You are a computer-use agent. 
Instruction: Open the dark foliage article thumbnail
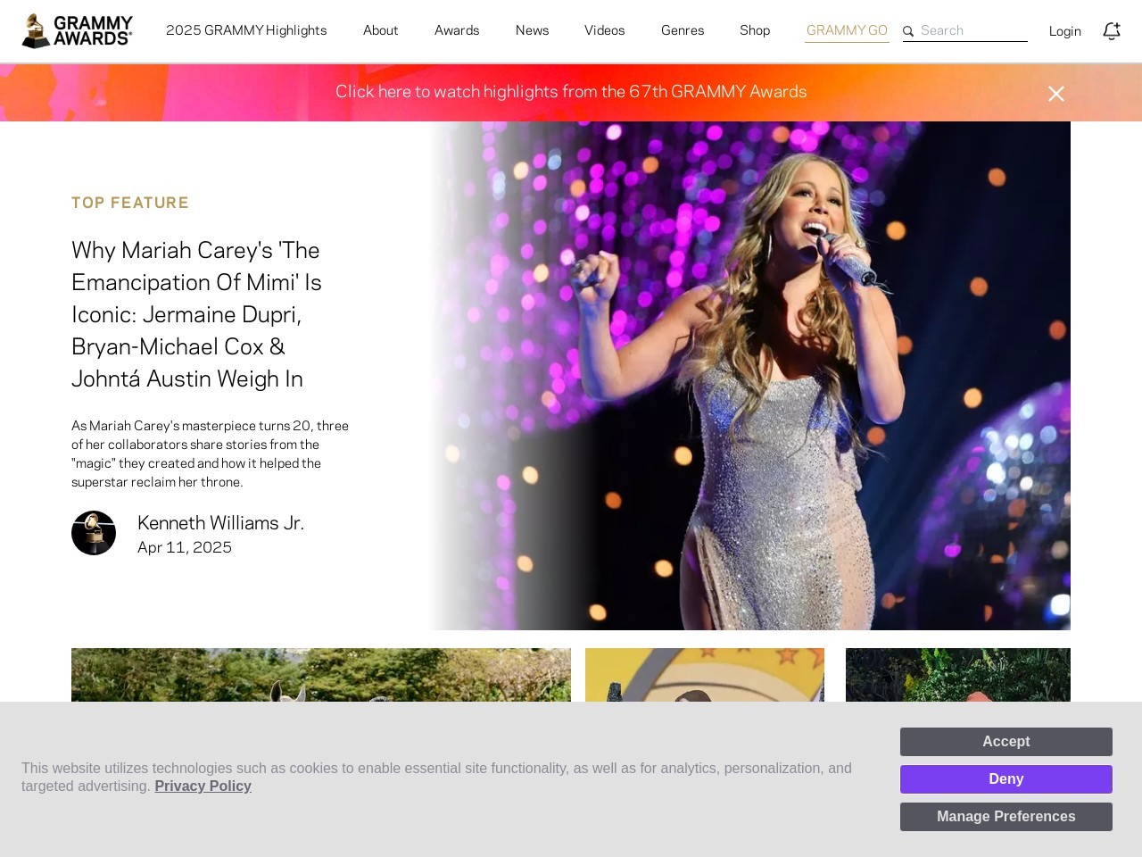tap(958, 675)
